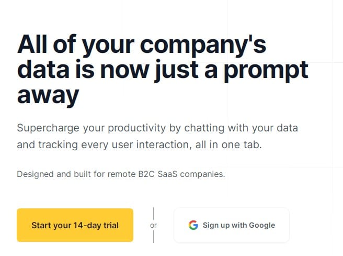Click the word 'companies' ending the tagline

202,174
